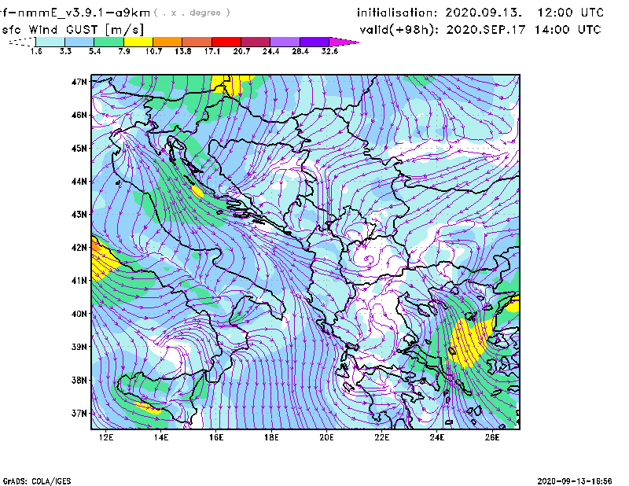Pick the orange 10.7–13.8 legend swatch
629x486 pixels.
click(167, 42)
